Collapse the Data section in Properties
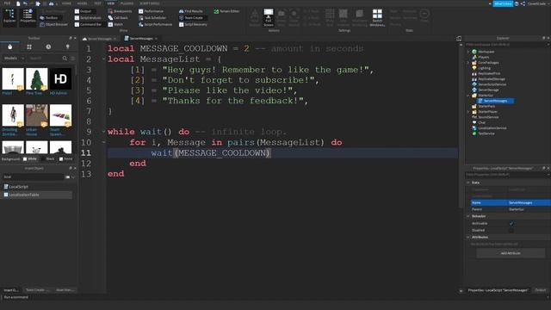The image size is (551, 310). click(x=468, y=183)
